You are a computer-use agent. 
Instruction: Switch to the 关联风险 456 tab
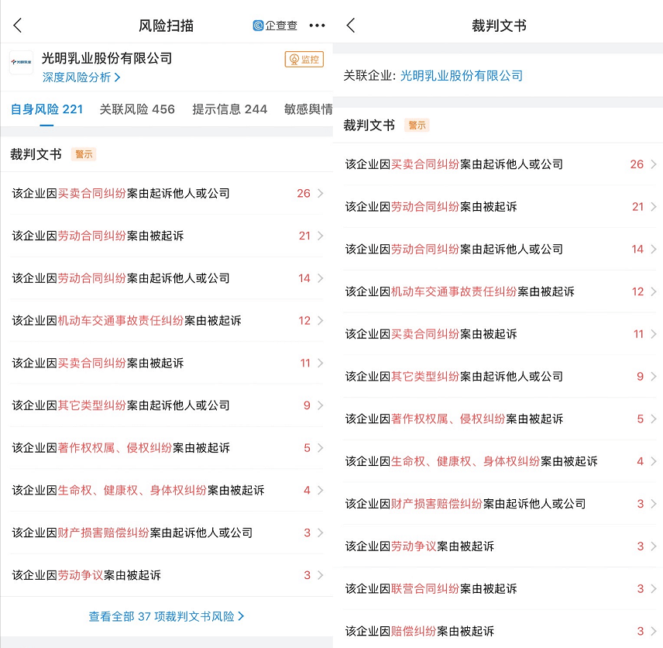[x=137, y=109]
